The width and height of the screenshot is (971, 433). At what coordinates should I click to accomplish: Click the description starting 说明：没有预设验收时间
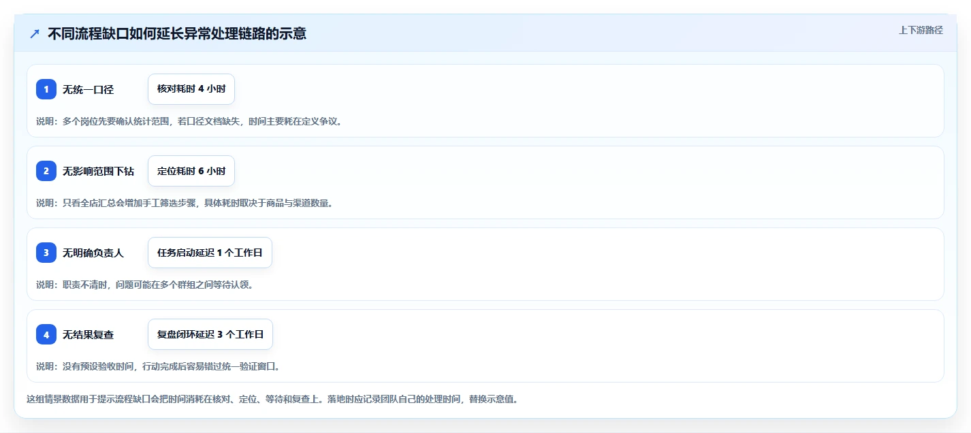[158, 366]
